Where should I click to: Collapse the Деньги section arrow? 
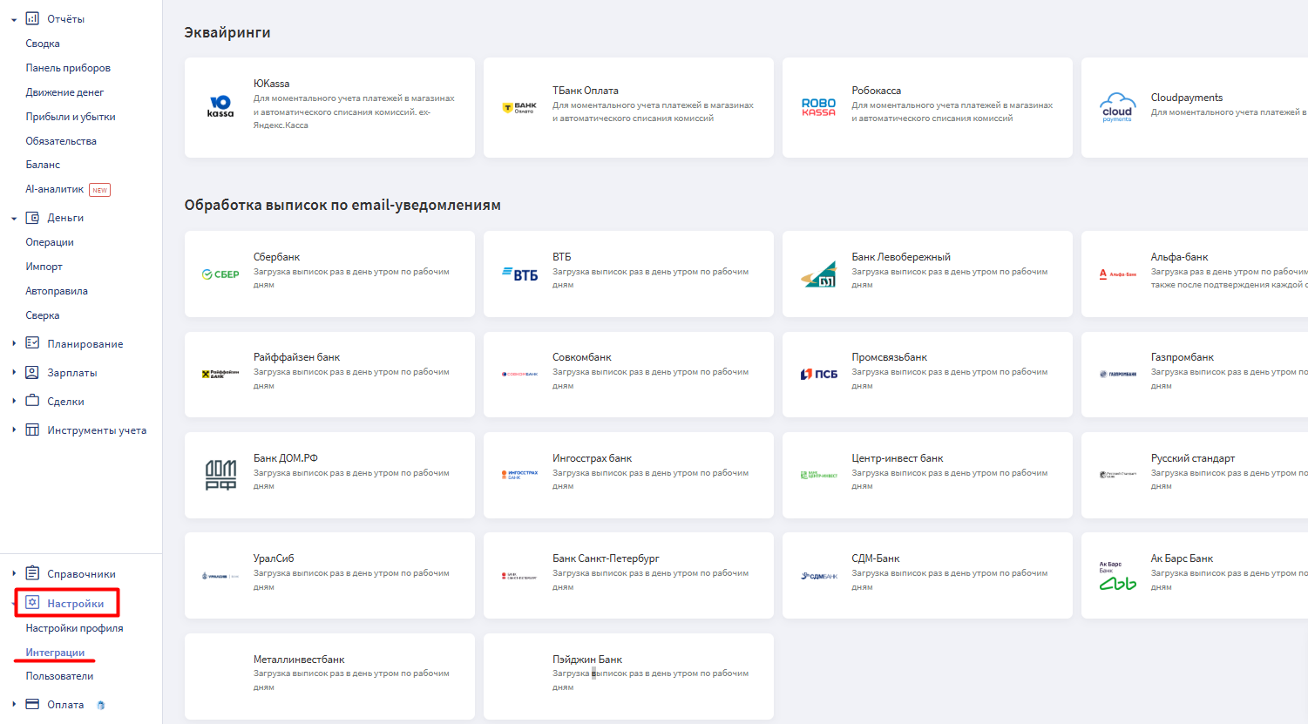[x=14, y=219]
